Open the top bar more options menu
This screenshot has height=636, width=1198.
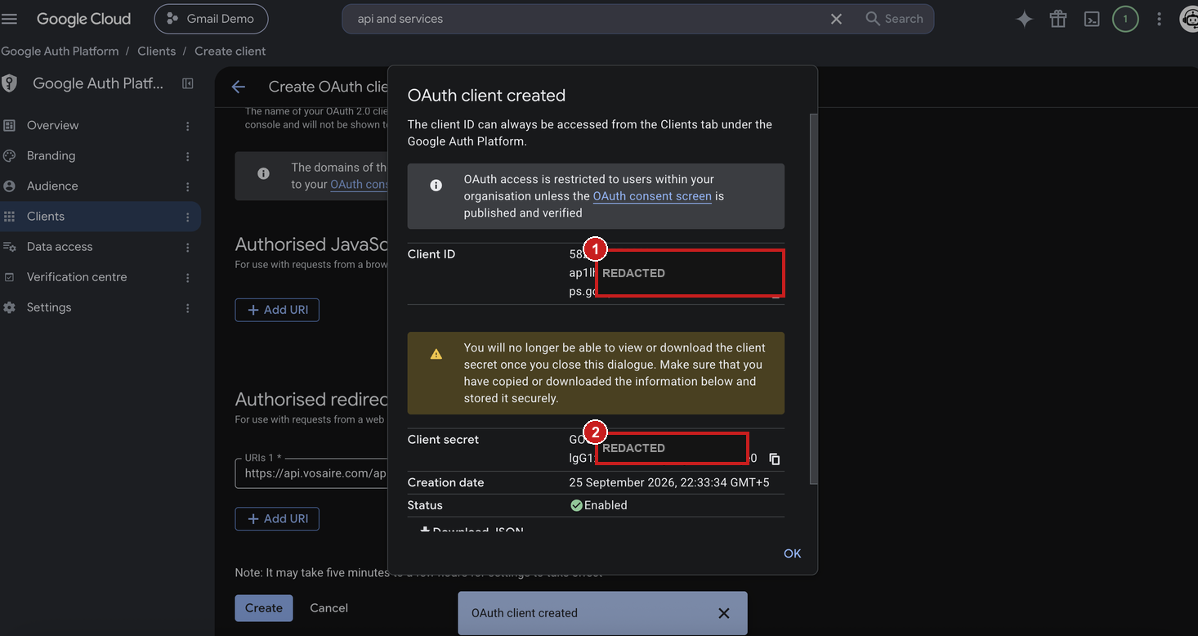[x=1159, y=19]
